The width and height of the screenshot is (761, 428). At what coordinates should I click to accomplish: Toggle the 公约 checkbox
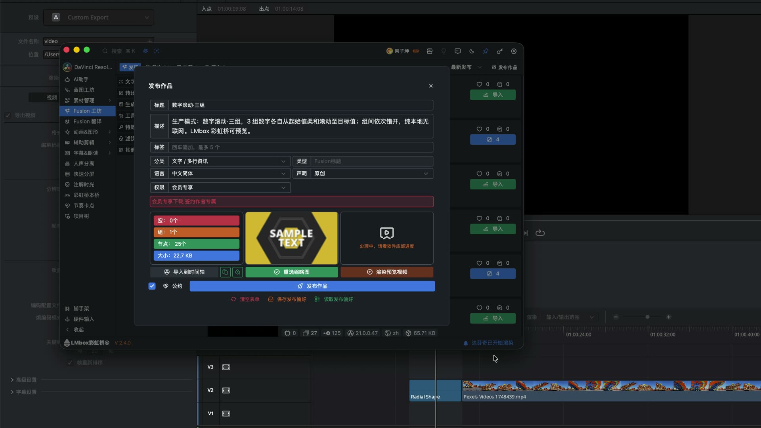[152, 286]
